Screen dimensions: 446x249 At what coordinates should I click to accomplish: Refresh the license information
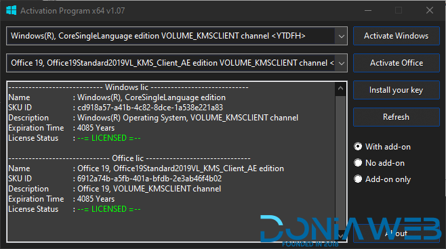(397, 117)
